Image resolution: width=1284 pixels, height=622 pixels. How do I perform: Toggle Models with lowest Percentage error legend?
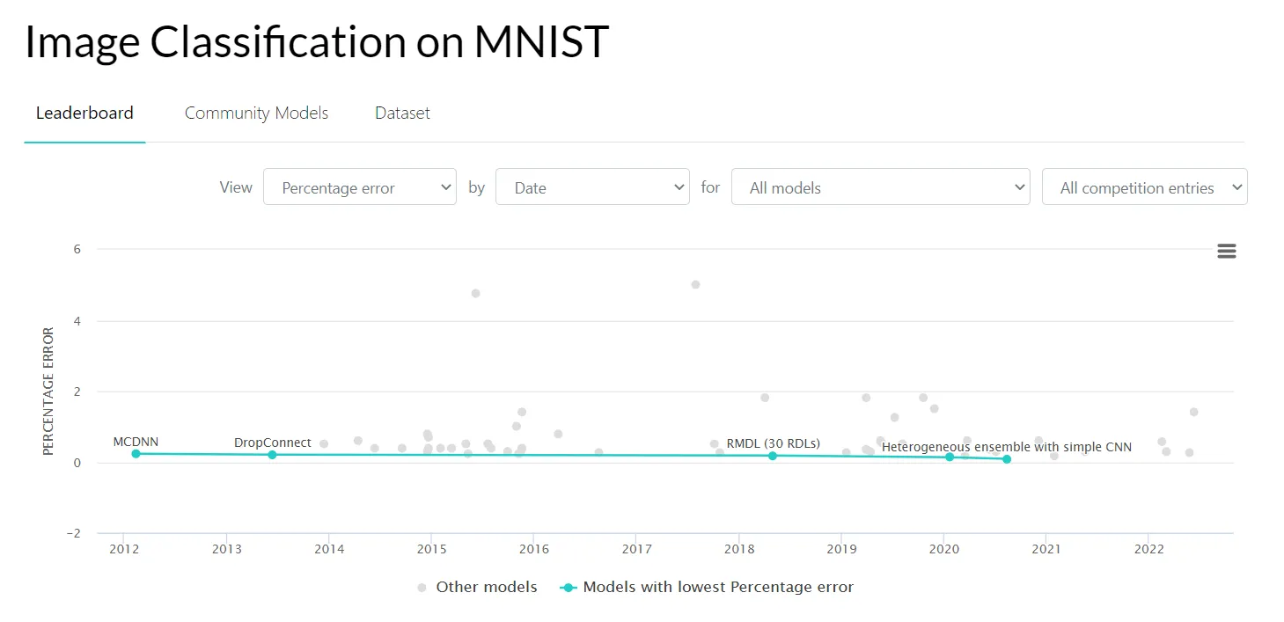(706, 587)
